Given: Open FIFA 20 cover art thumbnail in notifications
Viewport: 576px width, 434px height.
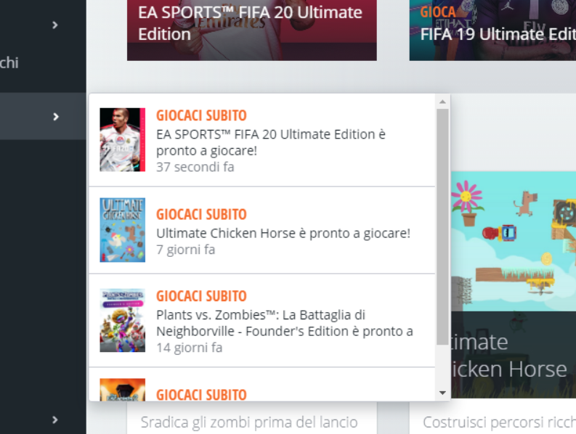Looking at the screenshot, I should click(x=122, y=139).
